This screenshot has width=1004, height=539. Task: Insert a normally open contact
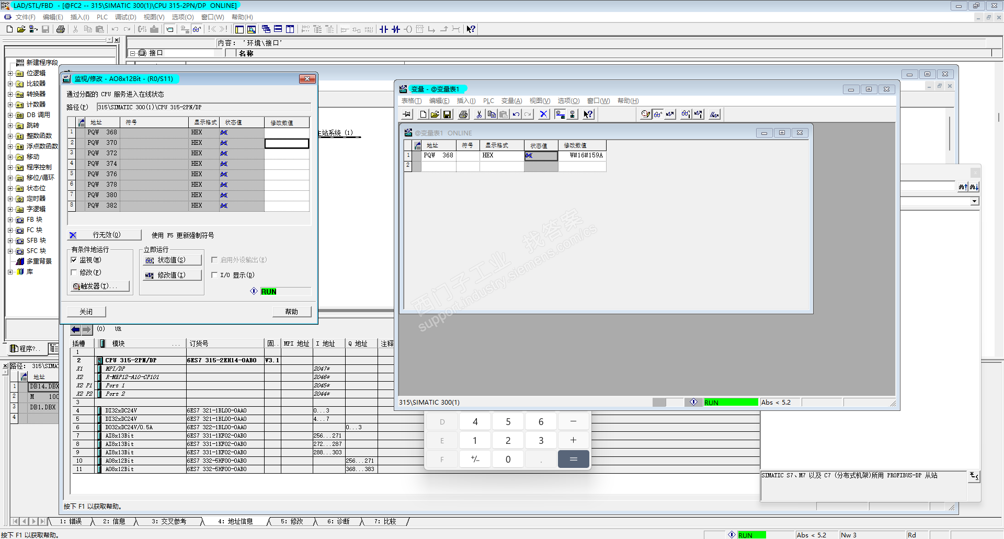coord(384,29)
